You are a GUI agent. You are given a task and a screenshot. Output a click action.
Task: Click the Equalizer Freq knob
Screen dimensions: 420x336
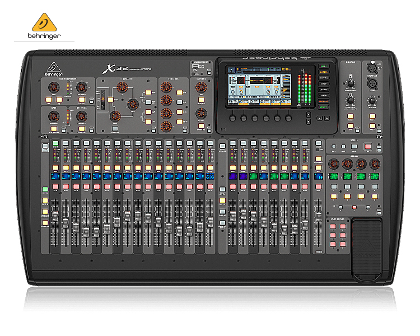[133, 104]
